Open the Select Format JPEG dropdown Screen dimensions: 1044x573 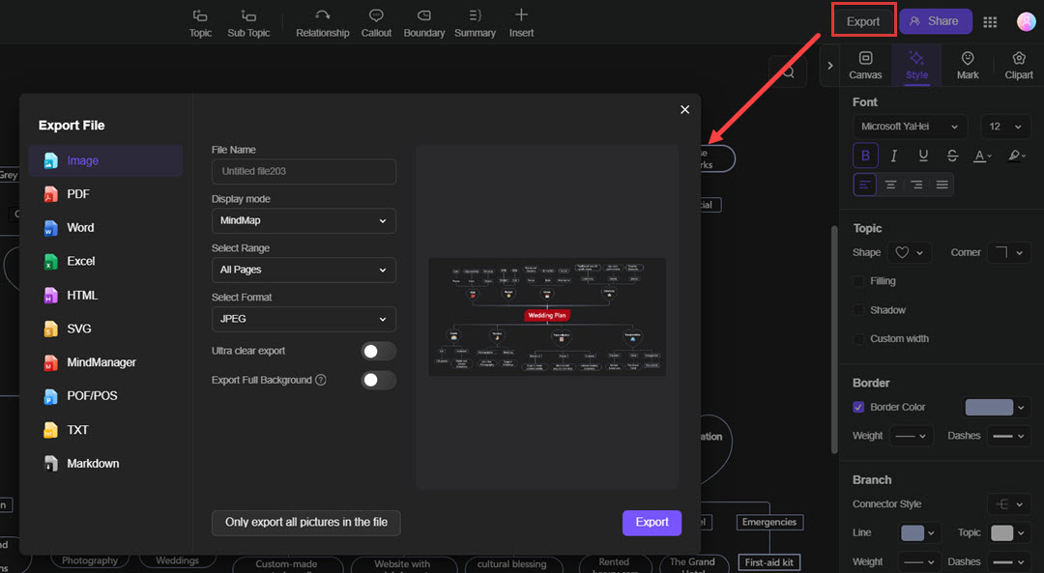point(304,319)
